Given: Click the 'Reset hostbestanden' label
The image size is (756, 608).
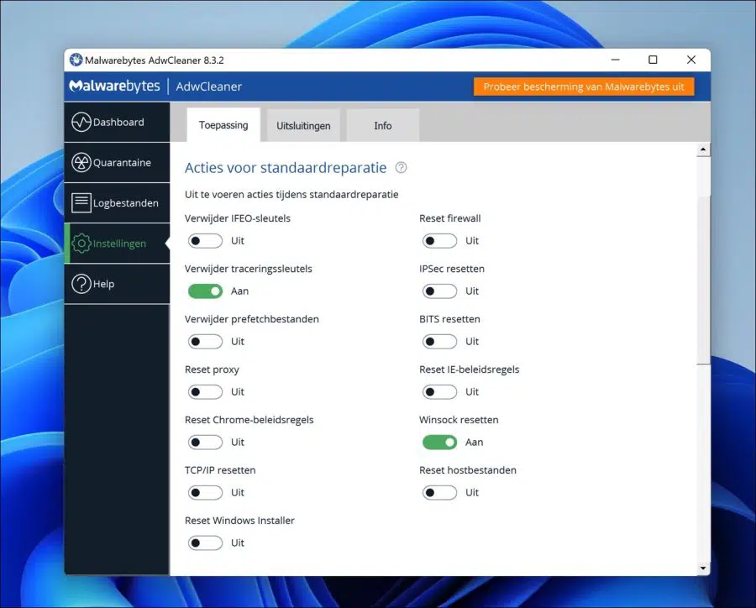Looking at the screenshot, I should click(468, 470).
